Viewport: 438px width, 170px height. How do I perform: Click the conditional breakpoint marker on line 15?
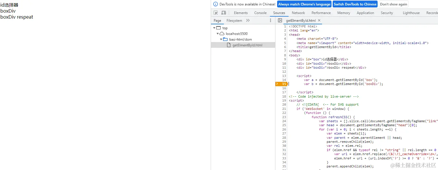(x=281, y=84)
